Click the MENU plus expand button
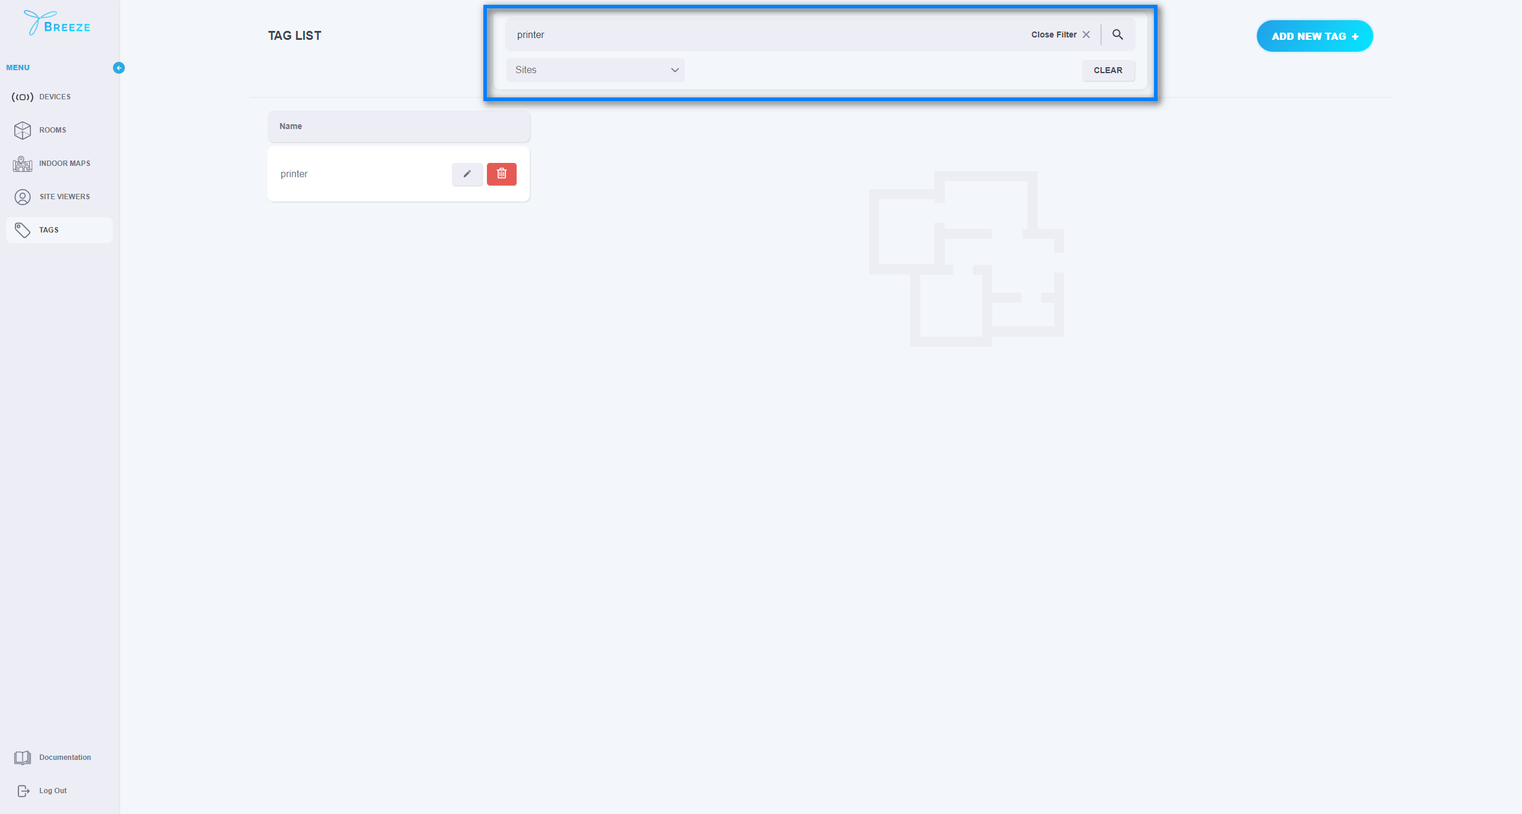Viewport: 1522px width, 814px height. tap(119, 67)
